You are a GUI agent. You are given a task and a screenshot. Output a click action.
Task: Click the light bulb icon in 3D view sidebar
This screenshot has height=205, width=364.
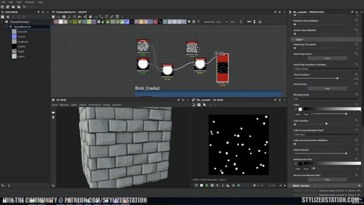tap(53, 118)
